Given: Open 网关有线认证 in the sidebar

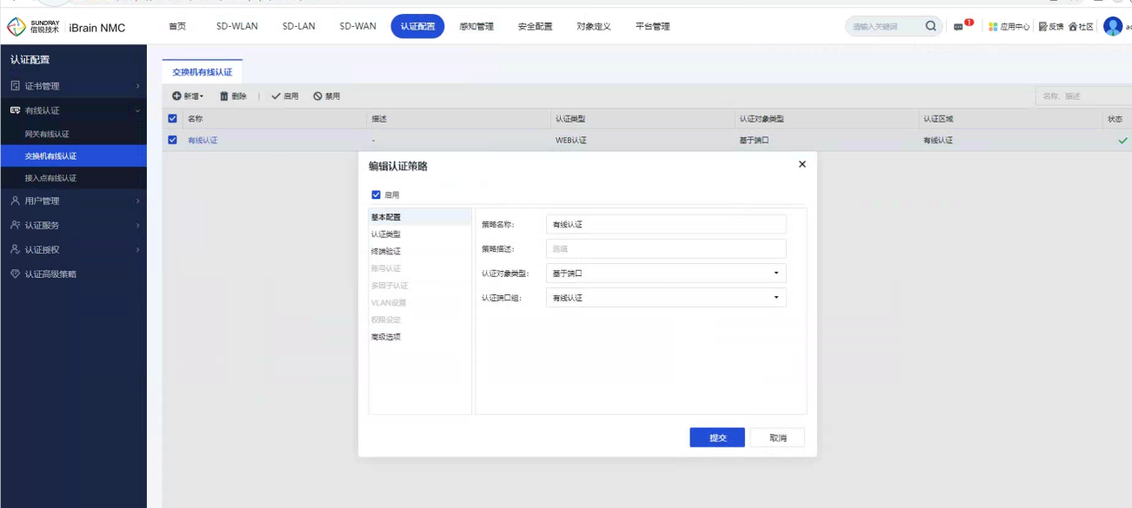Looking at the screenshot, I should 59,134.
